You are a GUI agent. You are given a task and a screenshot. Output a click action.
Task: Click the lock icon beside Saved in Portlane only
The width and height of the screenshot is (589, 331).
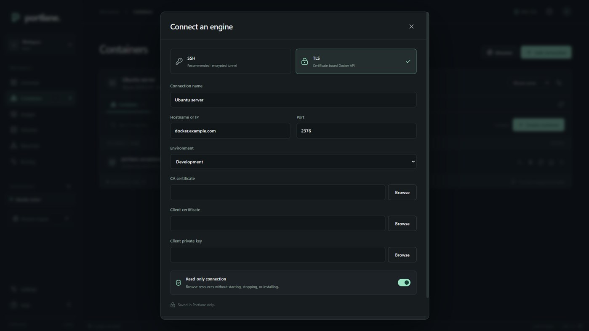(173, 305)
